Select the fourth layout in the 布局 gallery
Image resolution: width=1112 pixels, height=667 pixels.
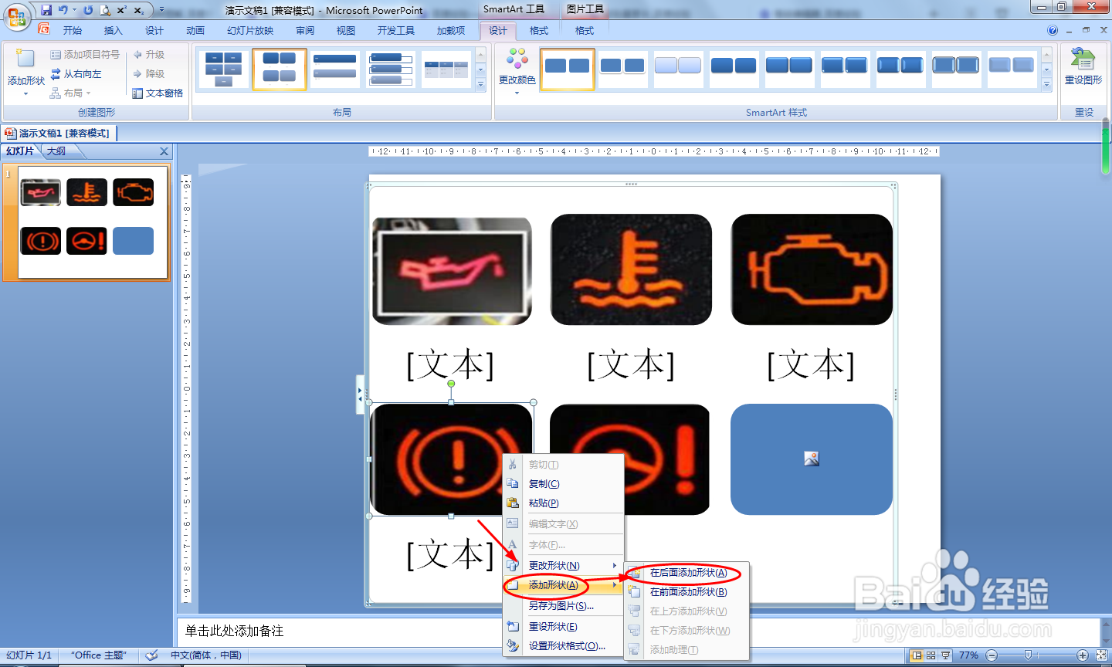point(391,69)
